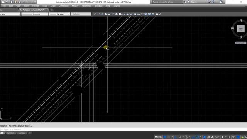
Task: Click the keyword search input field
Action: 167,2
